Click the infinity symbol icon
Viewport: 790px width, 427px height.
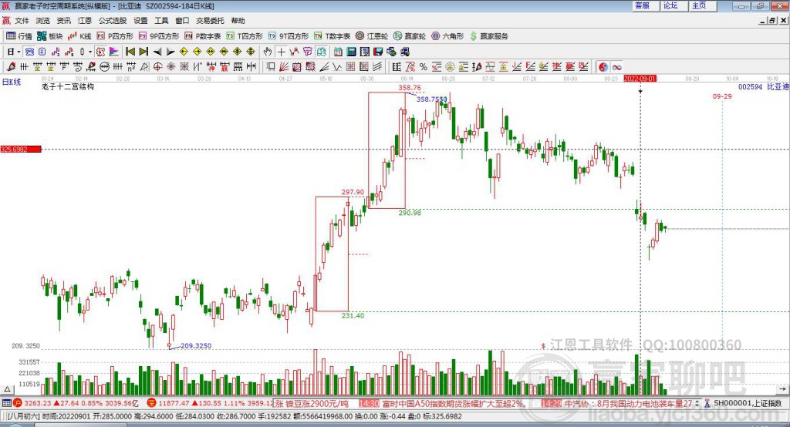(616, 67)
